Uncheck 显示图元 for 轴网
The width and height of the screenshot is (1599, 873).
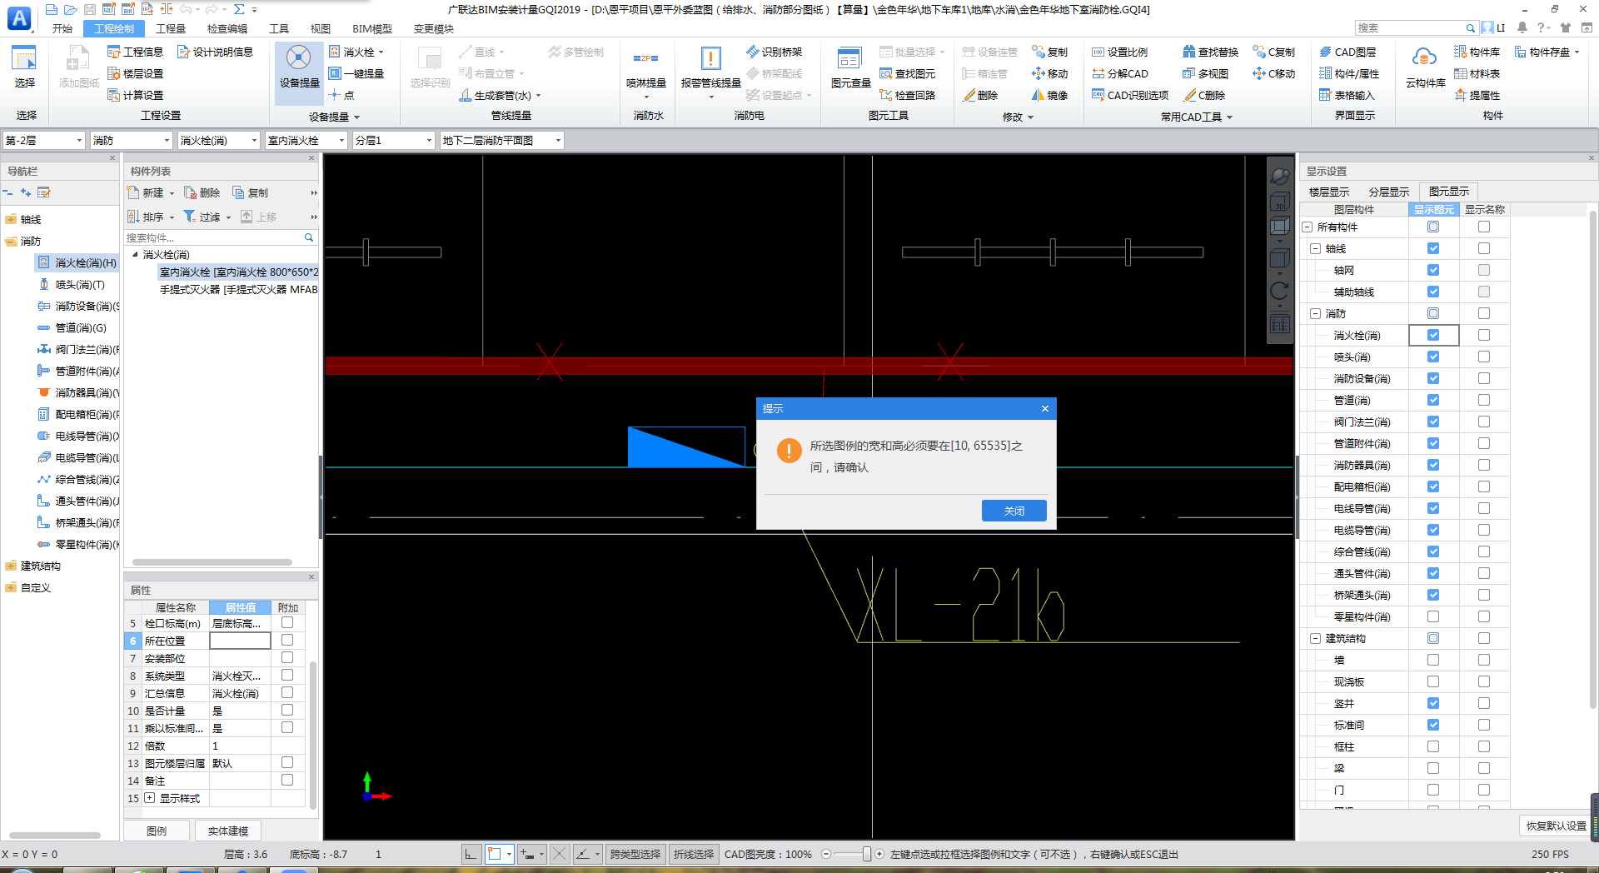click(1433, 270)
